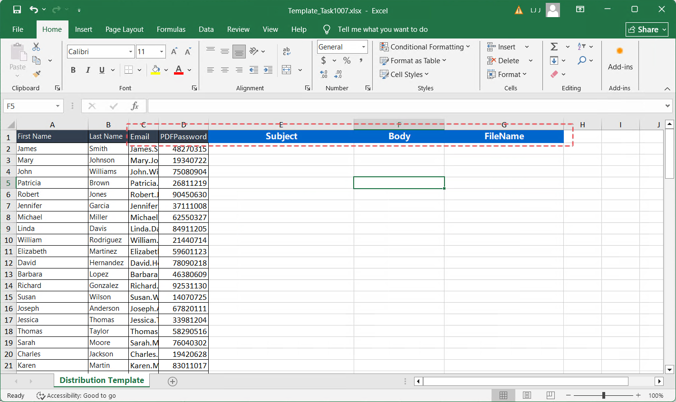Click the Add-ins button
Viewport: 676px width, 402px height.
(620, 59)
